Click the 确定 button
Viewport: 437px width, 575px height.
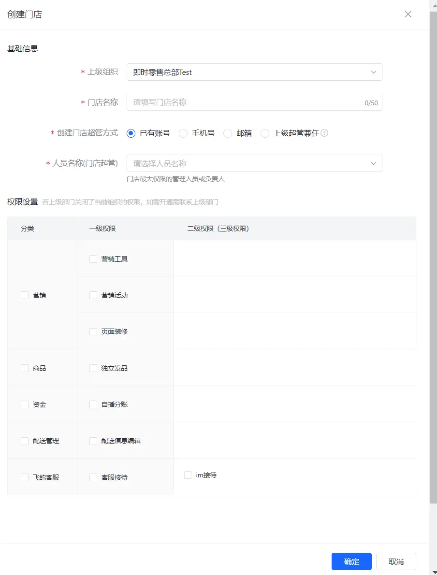point(351,561)
